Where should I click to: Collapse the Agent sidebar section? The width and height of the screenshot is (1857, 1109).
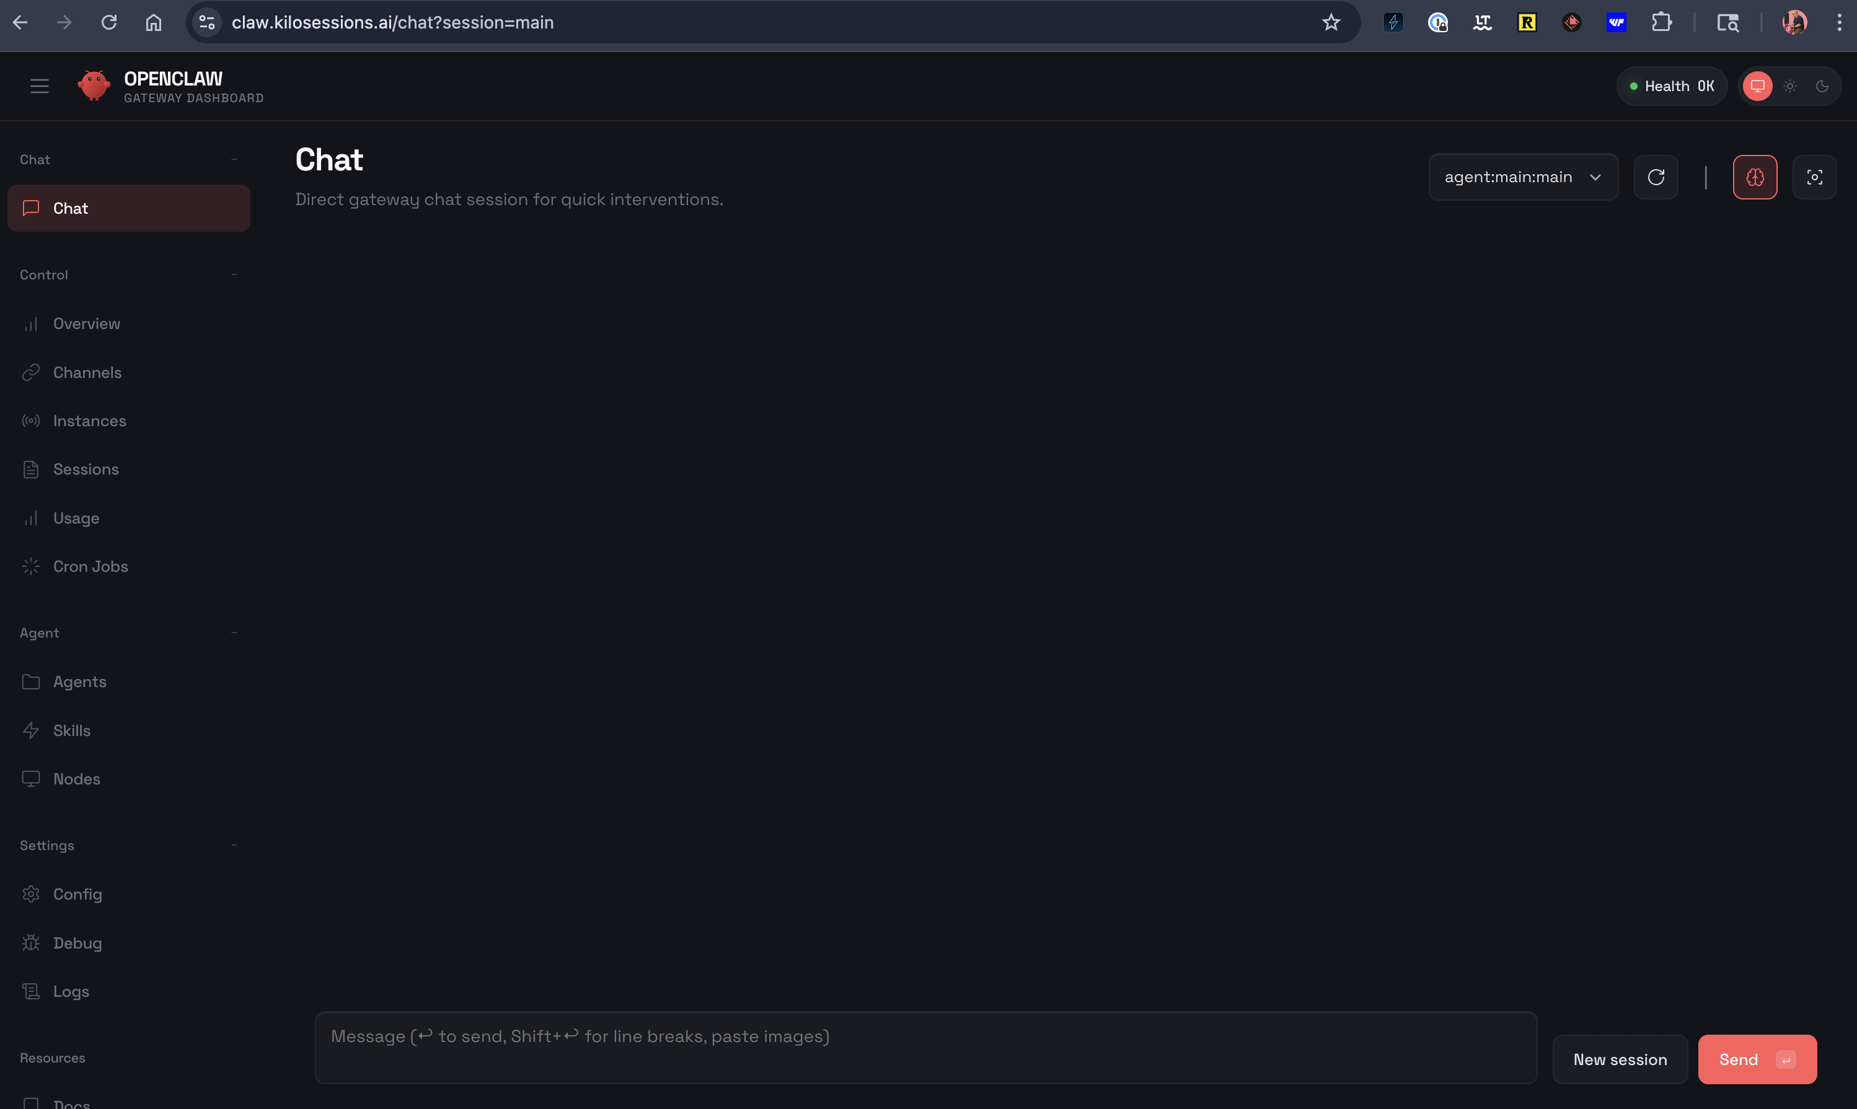coord(234,633)
